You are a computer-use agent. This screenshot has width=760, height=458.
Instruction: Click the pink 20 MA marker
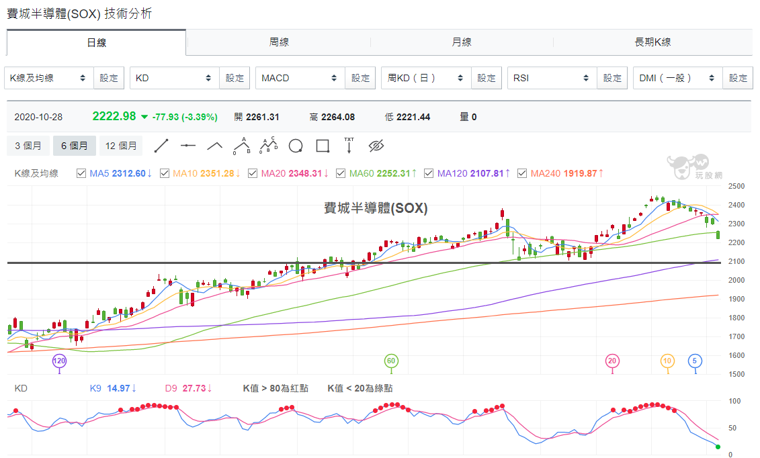pos(612,361)
